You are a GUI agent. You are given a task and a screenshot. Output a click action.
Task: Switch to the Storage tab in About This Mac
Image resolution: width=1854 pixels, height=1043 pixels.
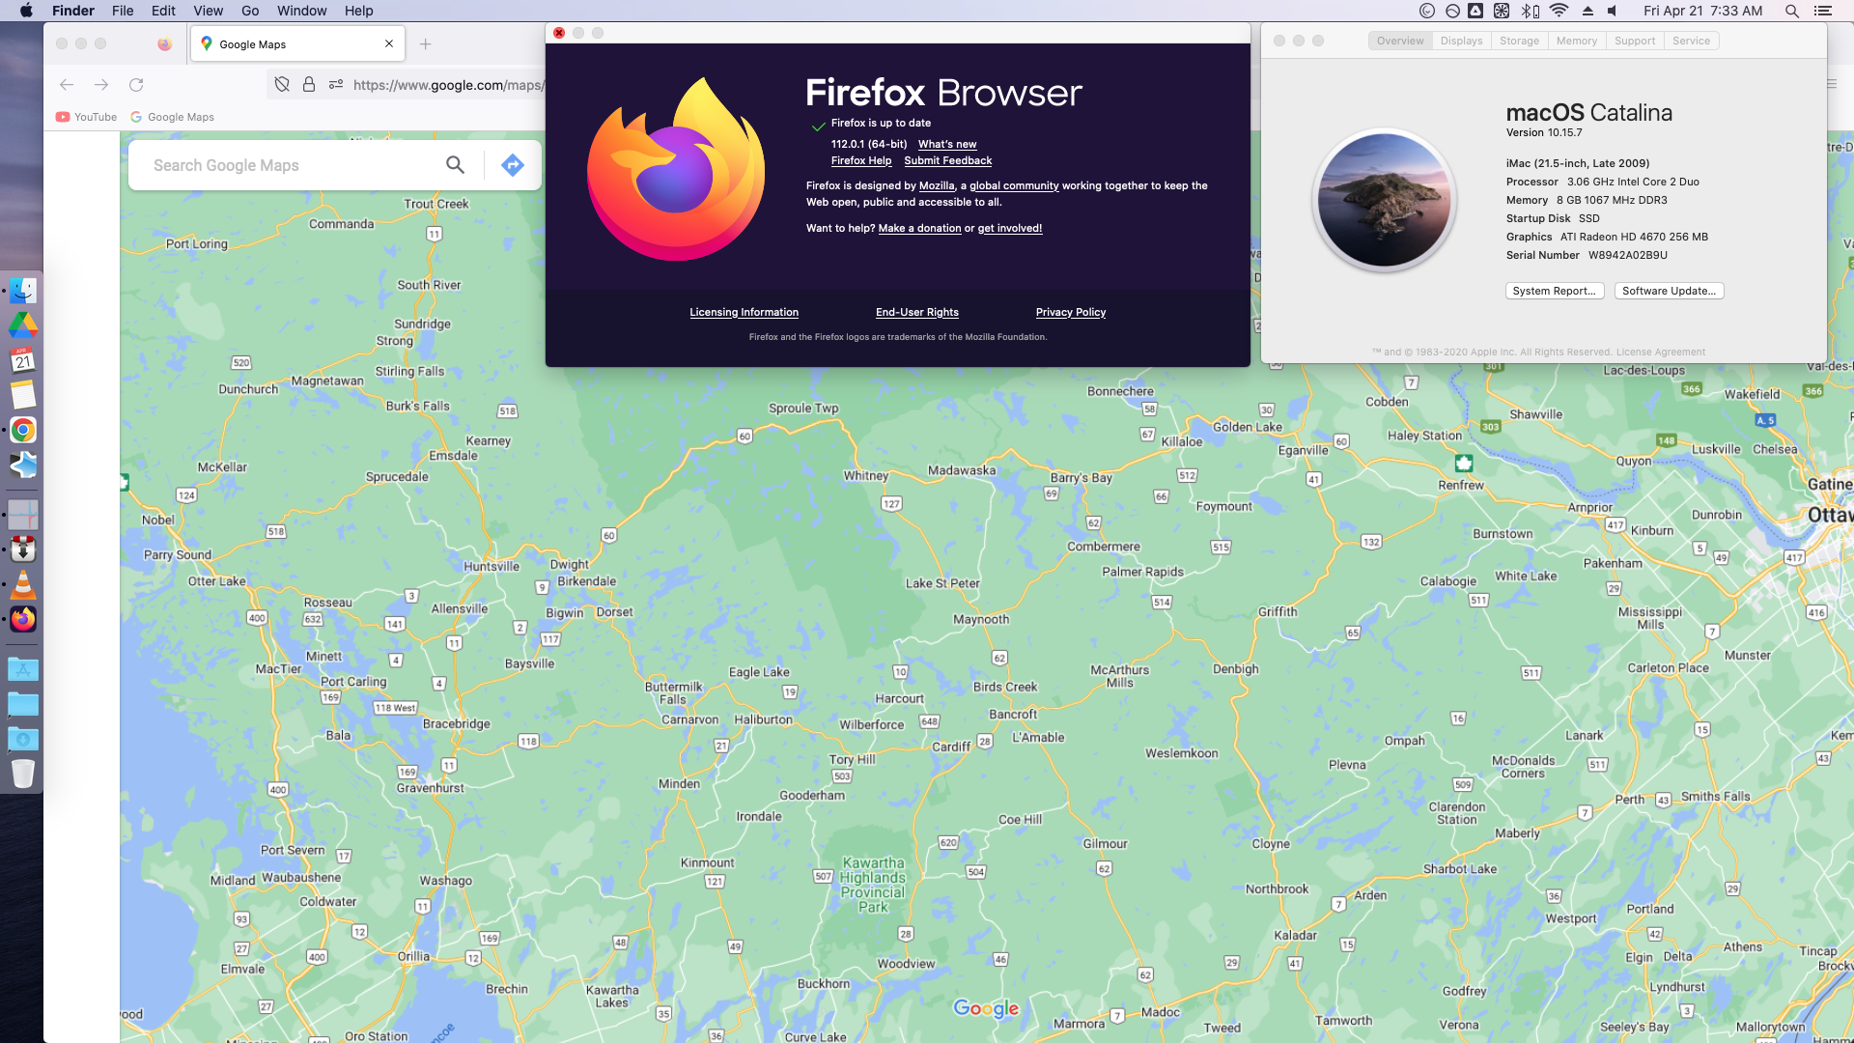(1519, 41)
